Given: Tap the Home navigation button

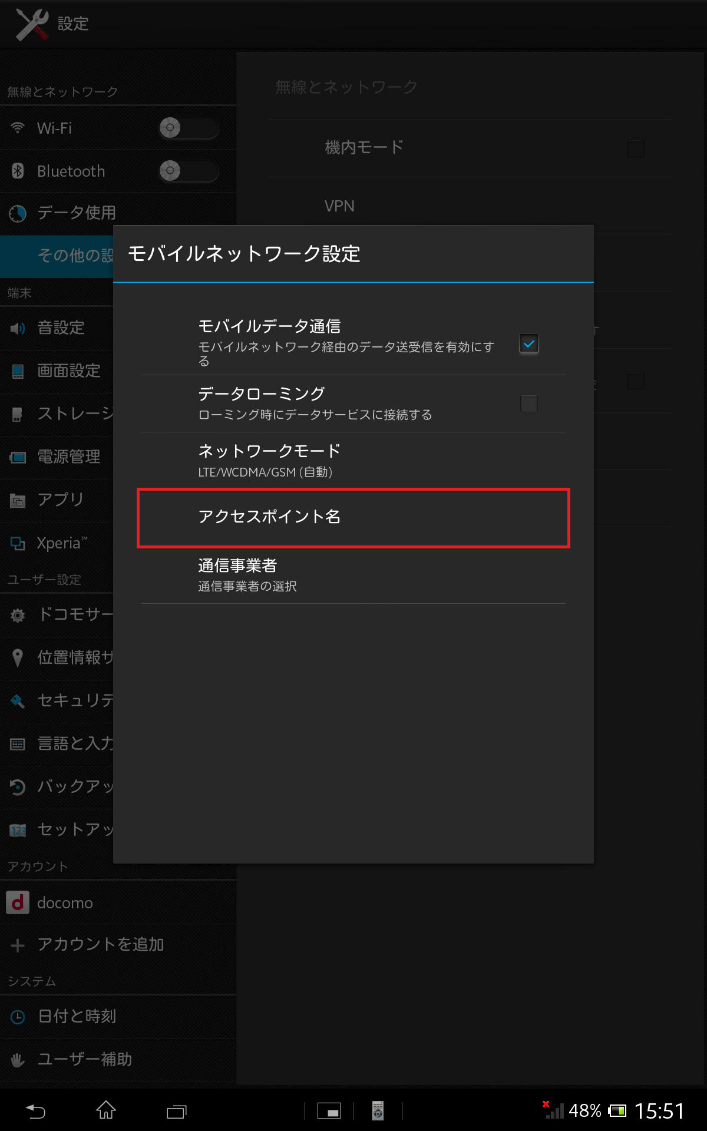Looking at the screenshot, I should pyautogui.click(x=106, y=1110).
